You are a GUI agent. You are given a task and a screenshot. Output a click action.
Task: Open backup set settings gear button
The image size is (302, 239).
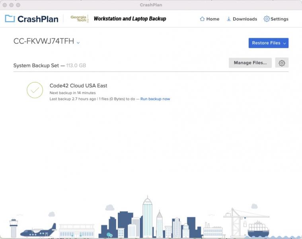[282, 63]
